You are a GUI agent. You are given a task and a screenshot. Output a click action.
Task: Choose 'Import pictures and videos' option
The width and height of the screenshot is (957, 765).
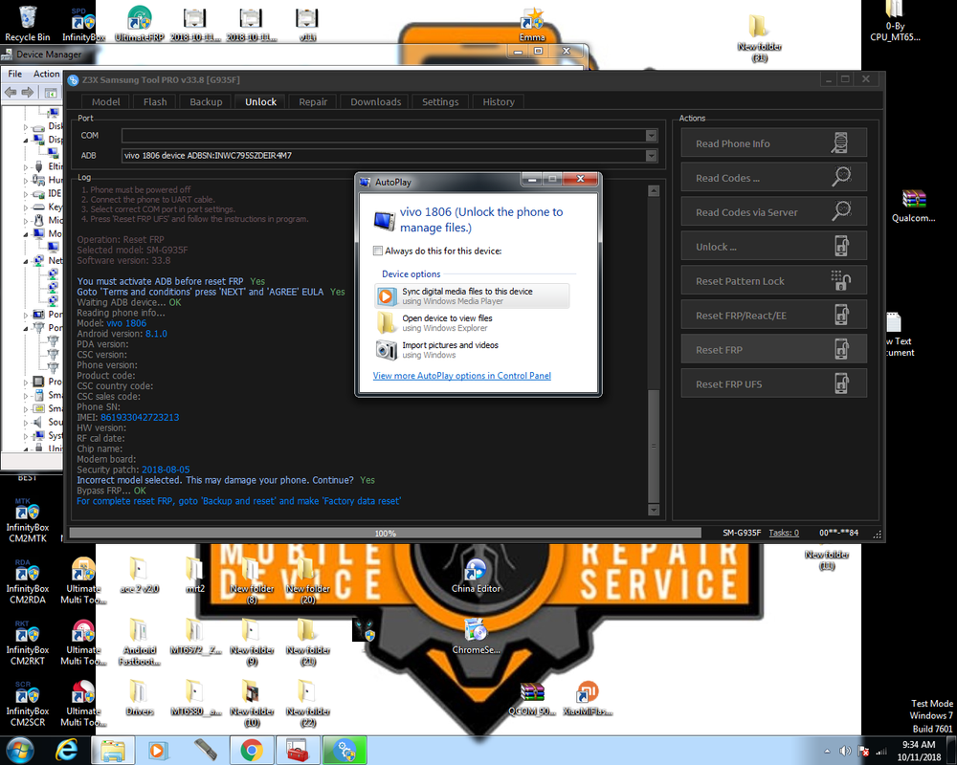coord(471,350)
